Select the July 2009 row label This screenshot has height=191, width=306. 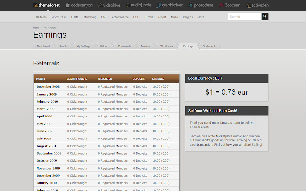44,139
